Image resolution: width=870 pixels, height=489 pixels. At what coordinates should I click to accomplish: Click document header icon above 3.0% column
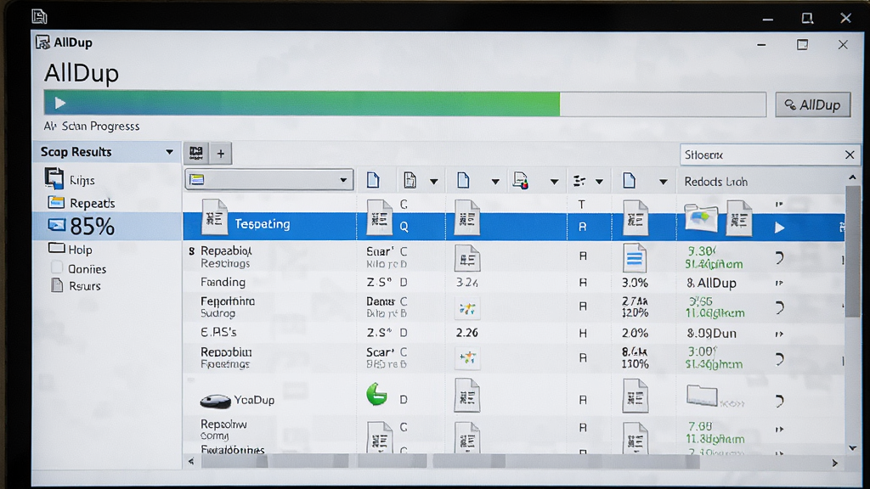[630, 180]
